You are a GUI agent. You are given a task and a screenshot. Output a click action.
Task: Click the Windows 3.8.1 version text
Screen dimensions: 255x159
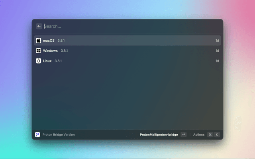[x=65, y=51]
